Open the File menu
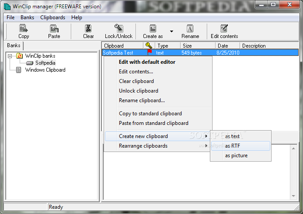This screenshot has height=214, width=303. point(10,17)
